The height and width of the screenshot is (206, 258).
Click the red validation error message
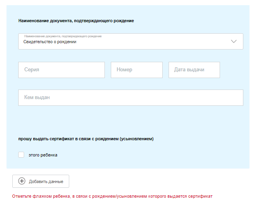coord(112,196)
